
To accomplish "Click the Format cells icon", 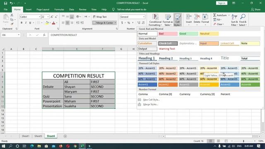I will pyautogui.click(x=205, y=17).
